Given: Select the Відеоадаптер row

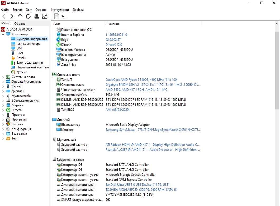Looking at the screenshot, I should (x=127, y=125).
